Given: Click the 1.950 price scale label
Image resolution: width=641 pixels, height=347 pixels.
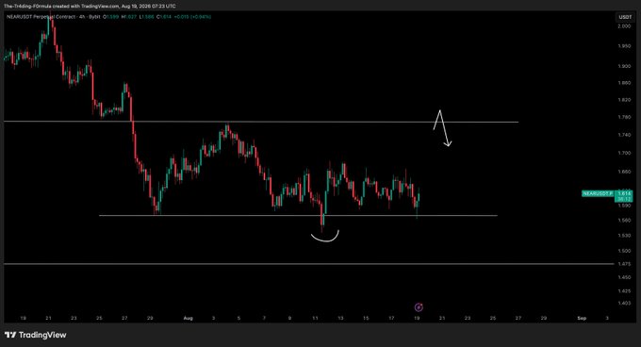Looking at the screenshot, I should [x=624, y=46].
